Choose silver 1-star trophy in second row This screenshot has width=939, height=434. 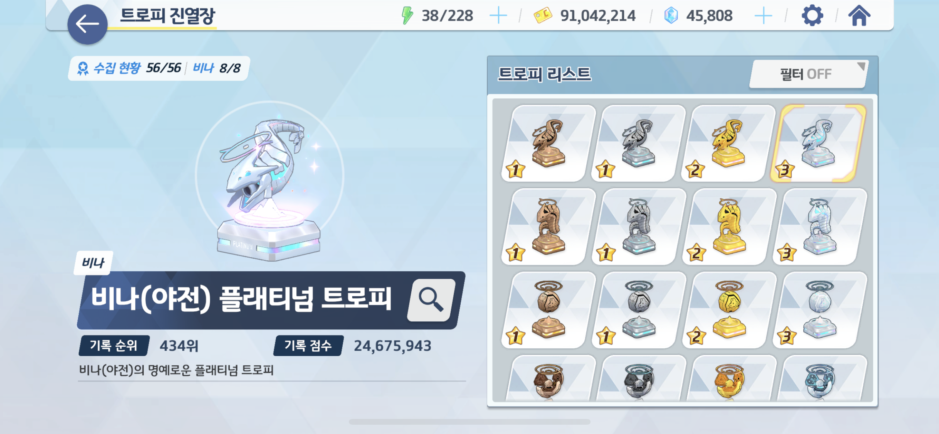639,226
